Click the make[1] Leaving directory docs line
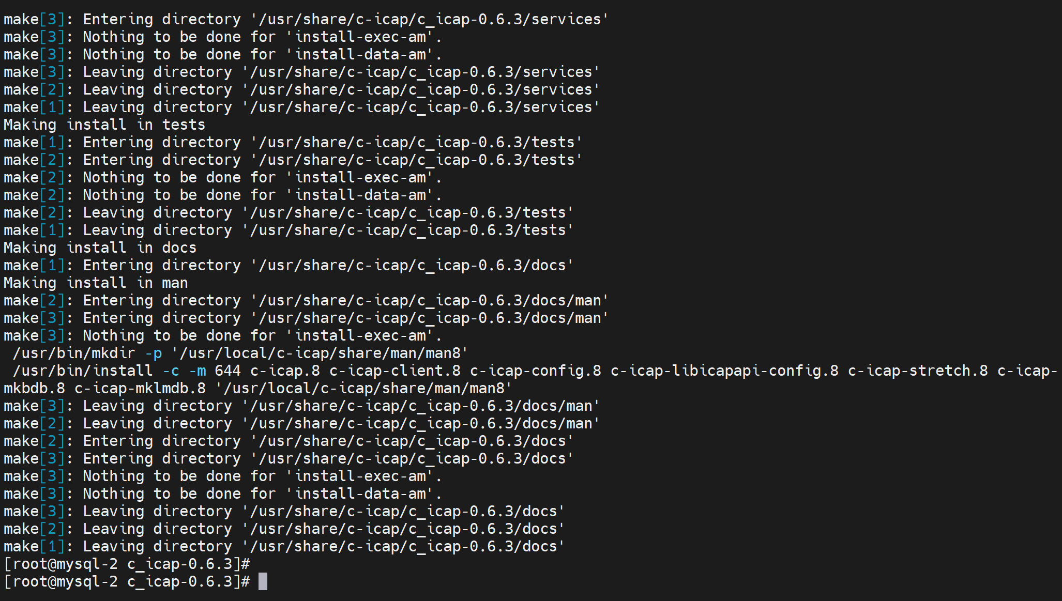The width and height of the screenshot is (1062, 601). (x=284, y=546)
